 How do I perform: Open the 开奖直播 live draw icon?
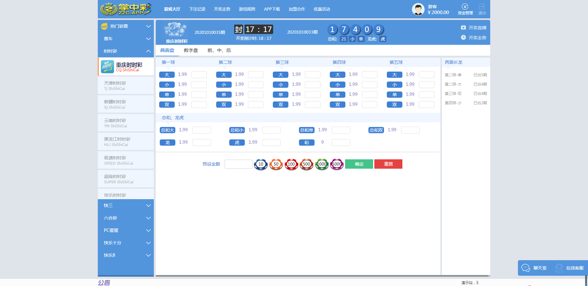[463, 27]
